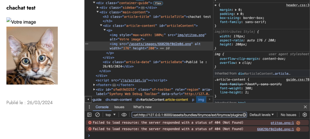Open the What's new tab
Image resolution: width=310 pixels, height=139 pixels.
142,107
